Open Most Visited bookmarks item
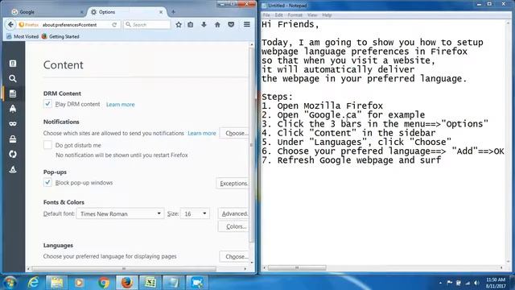The height and width of the screenshot is (290, 515). (x=23, y=36)
